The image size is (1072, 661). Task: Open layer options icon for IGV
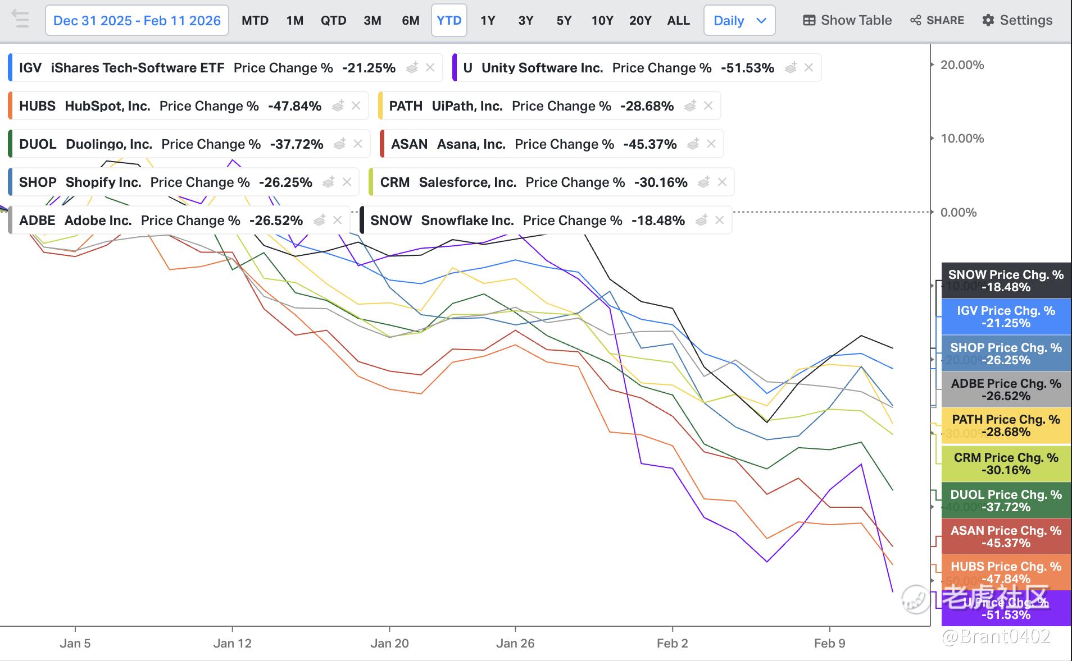tap(412, 68)
